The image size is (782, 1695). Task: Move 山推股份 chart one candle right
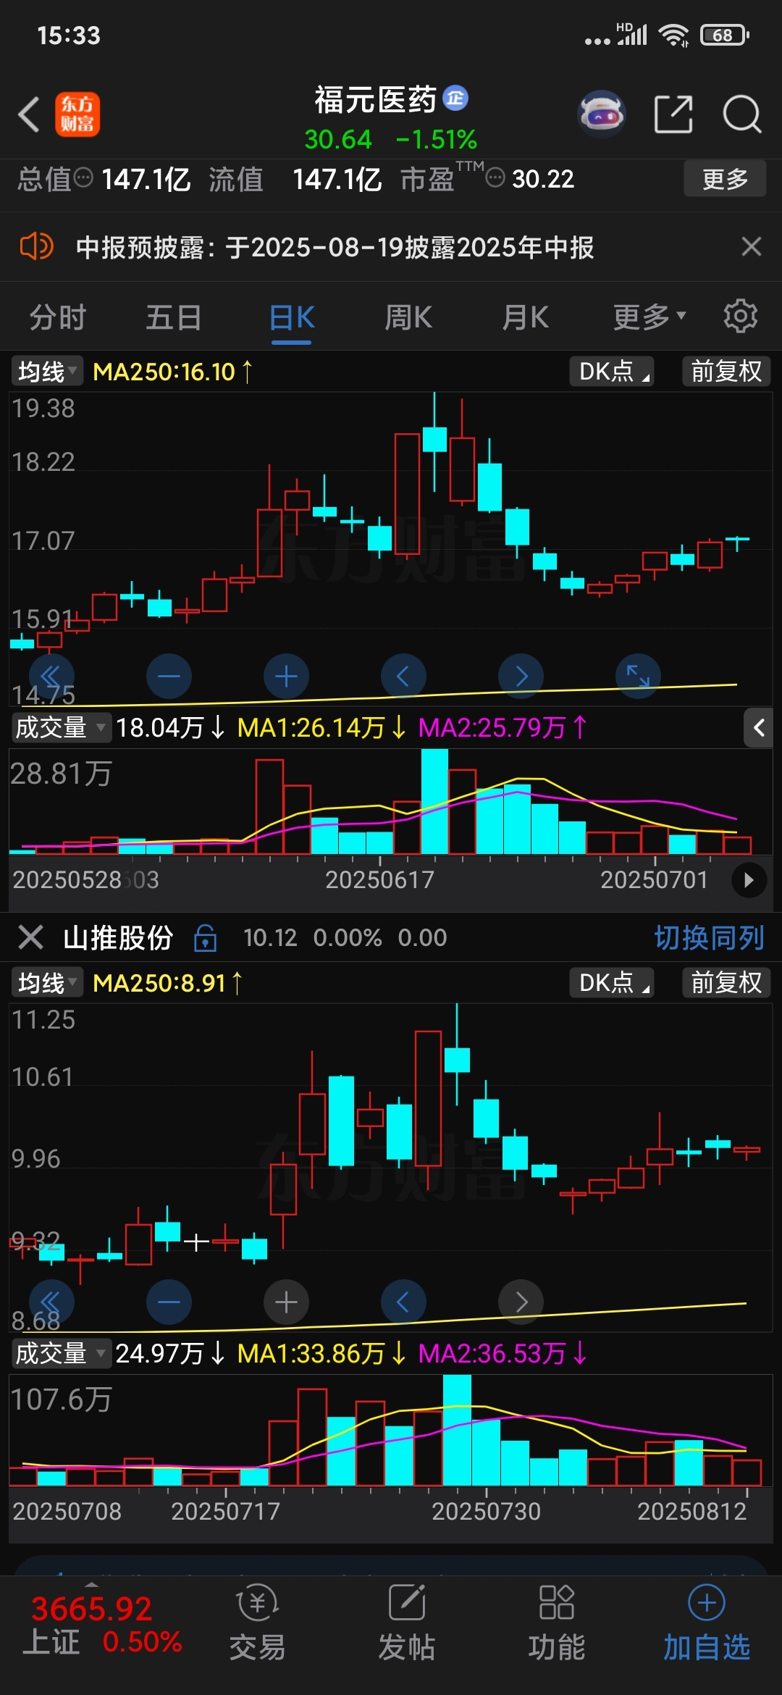pos(521,1302)
